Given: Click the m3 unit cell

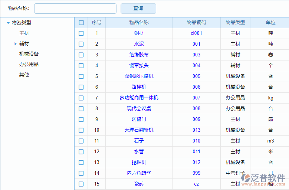Looking at the screenshot, I should (x=270, y=141).
